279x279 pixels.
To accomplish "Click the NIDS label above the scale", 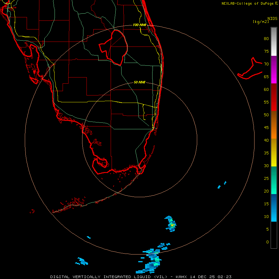I will tap(272, 19).
